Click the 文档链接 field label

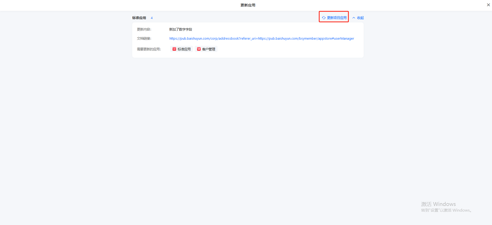pos(144,38)
